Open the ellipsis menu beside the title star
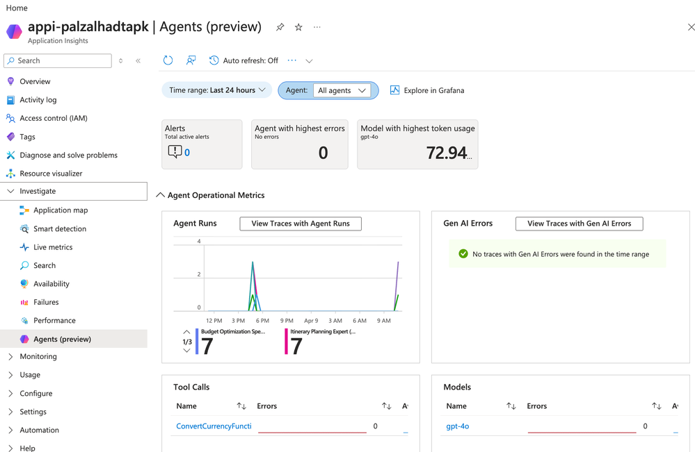The width and height of the screenshot is (695, 452). tap(317, 27)
